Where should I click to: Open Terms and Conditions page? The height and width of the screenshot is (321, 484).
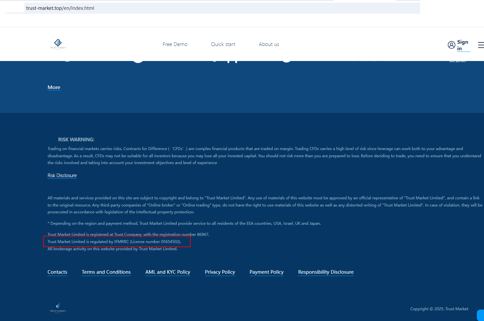point(106,272)
